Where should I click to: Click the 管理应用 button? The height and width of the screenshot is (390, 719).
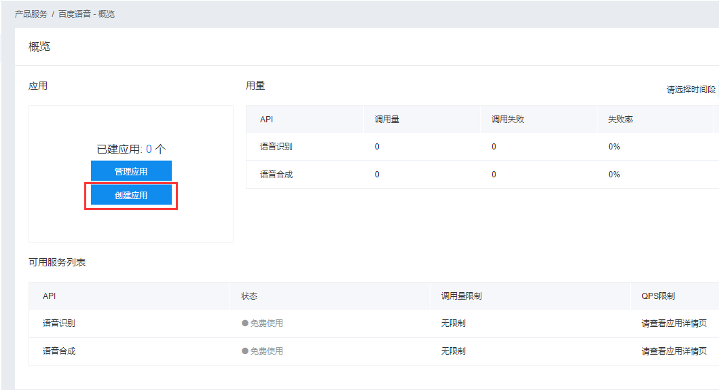pos(131,171)
